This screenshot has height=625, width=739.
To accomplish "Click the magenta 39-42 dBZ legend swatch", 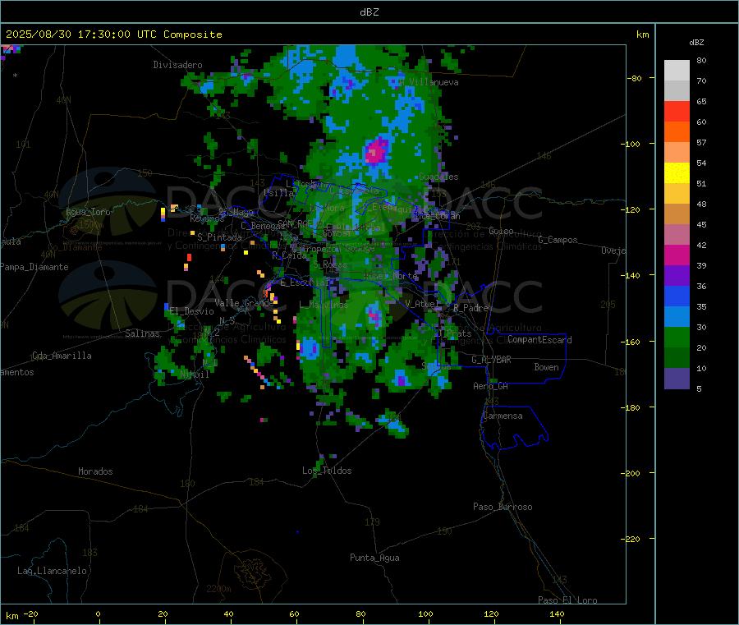I will [x=677, y=255].
